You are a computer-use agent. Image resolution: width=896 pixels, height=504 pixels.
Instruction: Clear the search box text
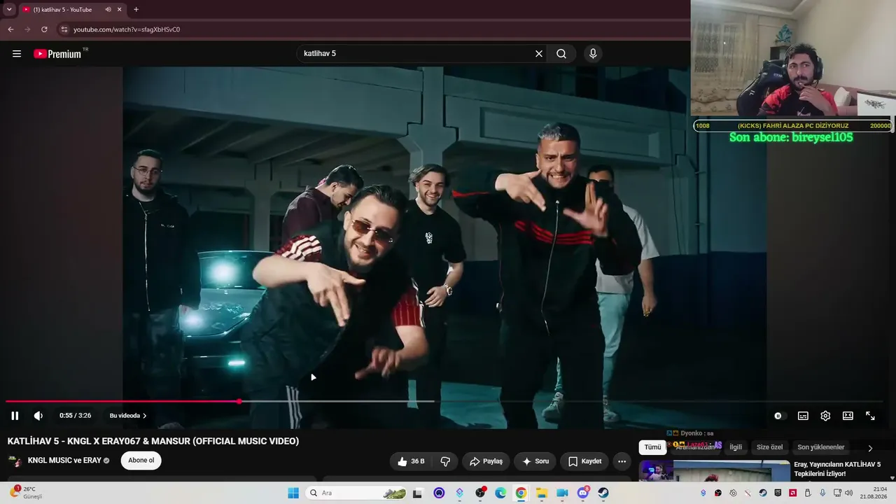click(x=539, y=54)
